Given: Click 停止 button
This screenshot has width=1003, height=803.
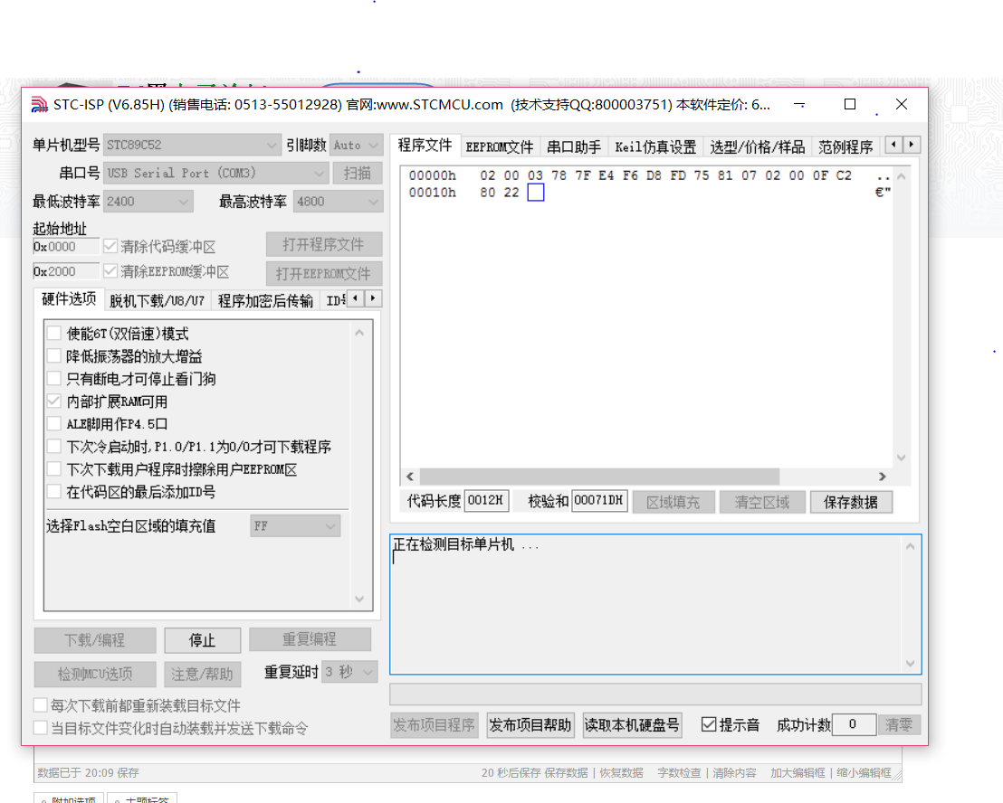Looking at the screenshot, I should pyautogui.click(x=202, y=640).
